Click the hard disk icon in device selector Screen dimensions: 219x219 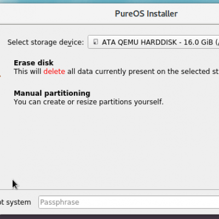(96, 42)
